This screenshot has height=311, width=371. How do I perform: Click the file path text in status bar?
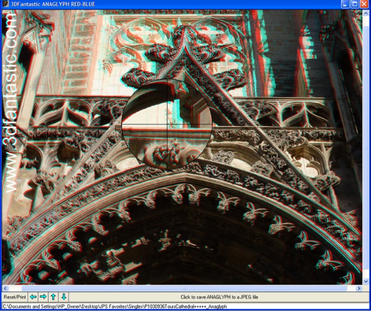pos(115,307)
